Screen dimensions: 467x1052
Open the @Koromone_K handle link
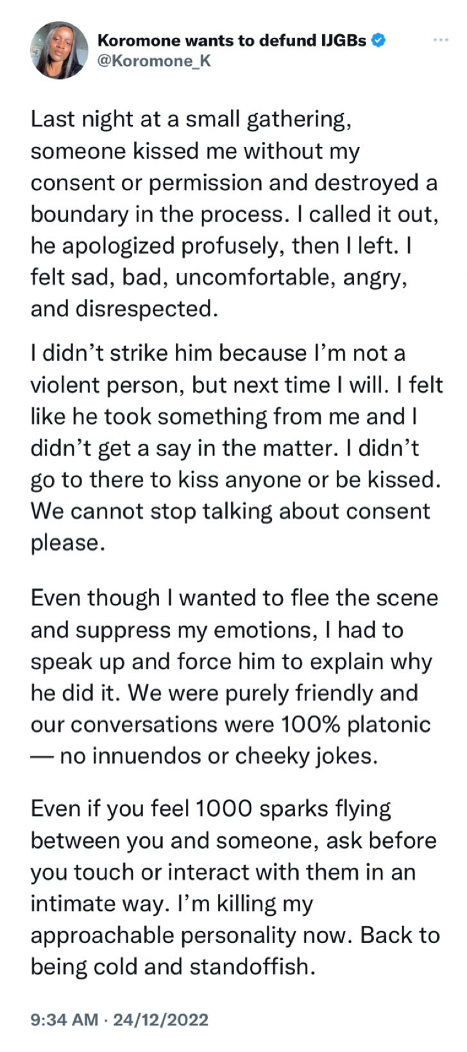(x=154, y=61)
